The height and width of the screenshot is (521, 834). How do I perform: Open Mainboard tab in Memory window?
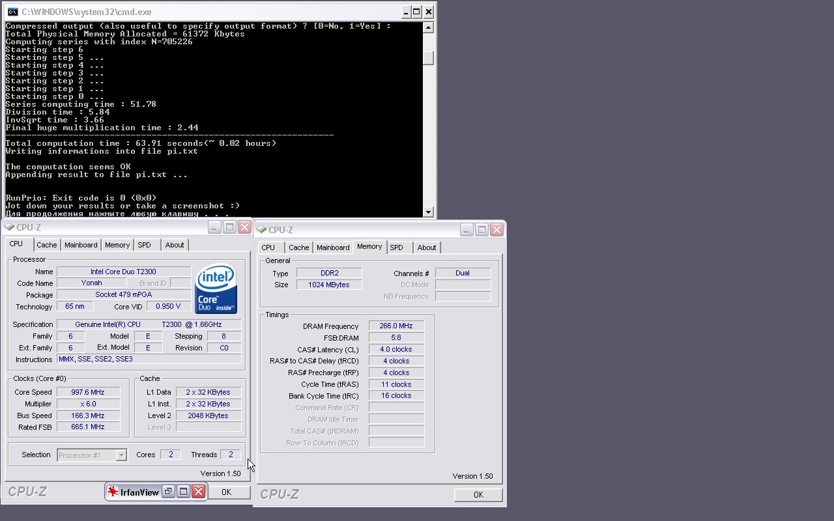(333, 247)
